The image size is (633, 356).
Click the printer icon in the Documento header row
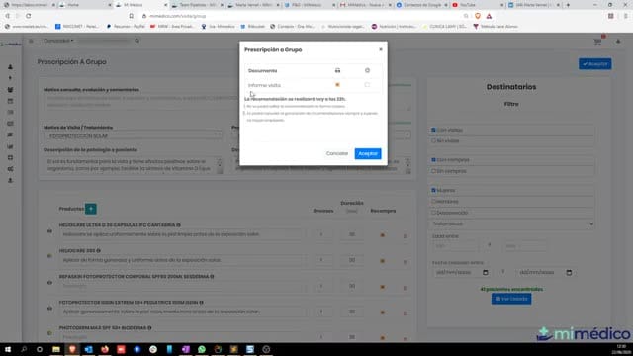coord(337,70)
